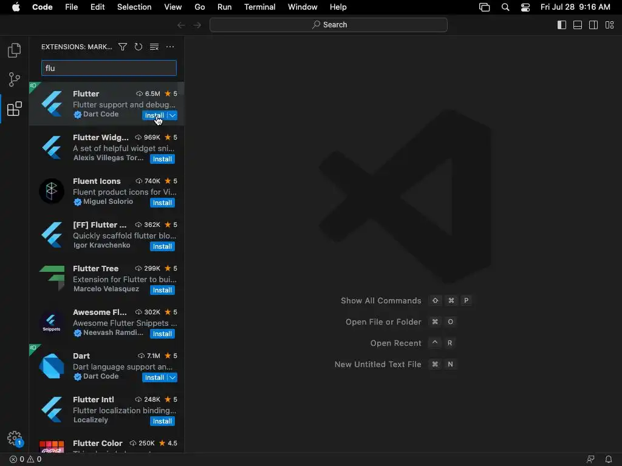The image size is (622, 466).
Task: Click the top command center Search bar
Action: tap(329, 25)
